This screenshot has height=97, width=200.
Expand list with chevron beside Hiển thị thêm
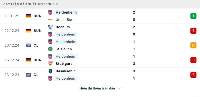[x=118, y=88]
